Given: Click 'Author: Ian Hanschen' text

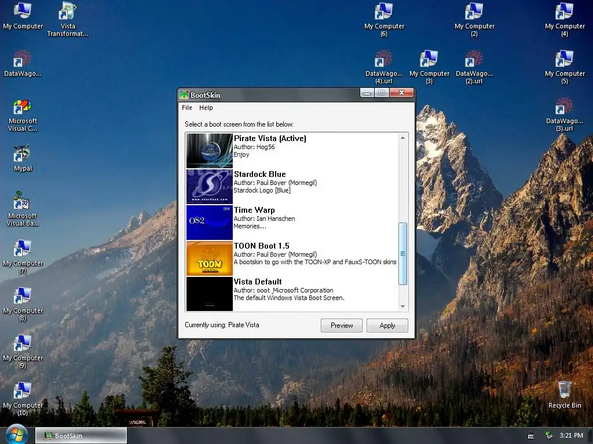Looking at the screenshot, I should pyautogui.click(x=264, y=219).
